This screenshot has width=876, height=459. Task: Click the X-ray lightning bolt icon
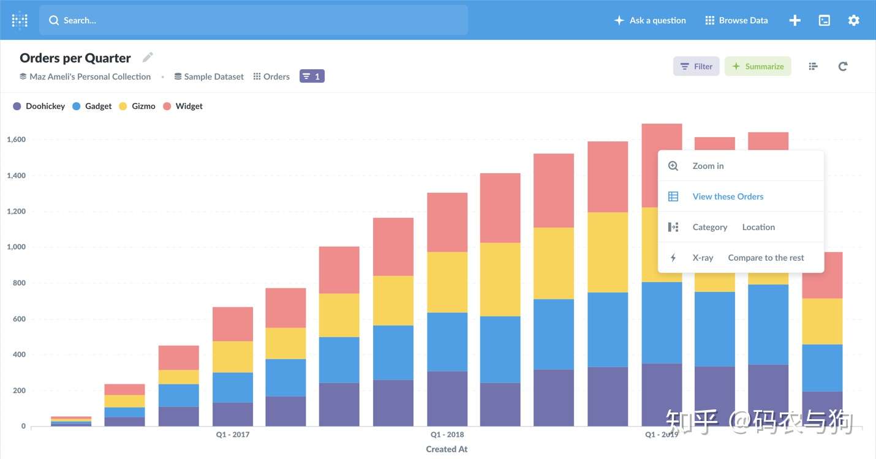pos(673,258)
